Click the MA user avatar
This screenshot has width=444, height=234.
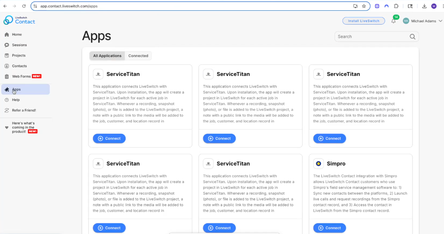point(406,21)
